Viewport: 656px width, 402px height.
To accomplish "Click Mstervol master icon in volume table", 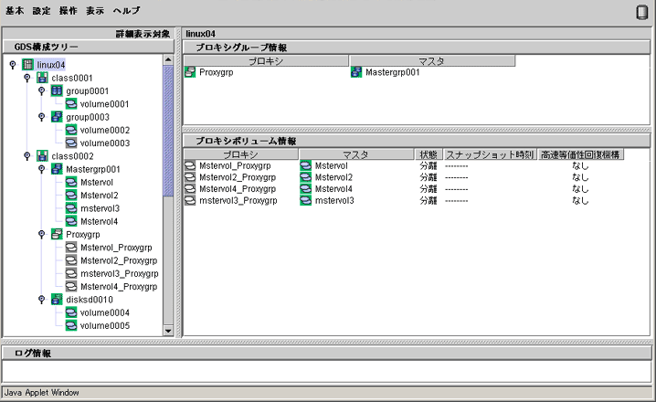I will point(306,165).
